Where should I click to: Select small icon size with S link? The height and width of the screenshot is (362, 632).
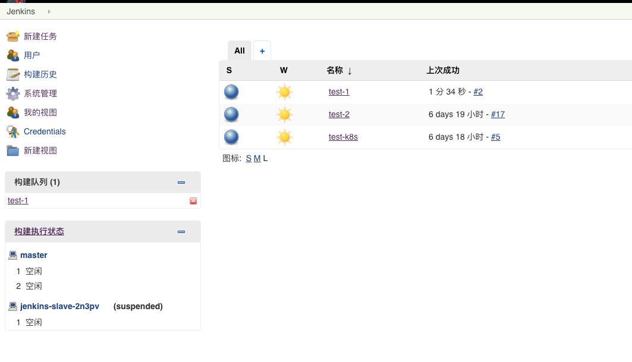[x=249, y=158]
